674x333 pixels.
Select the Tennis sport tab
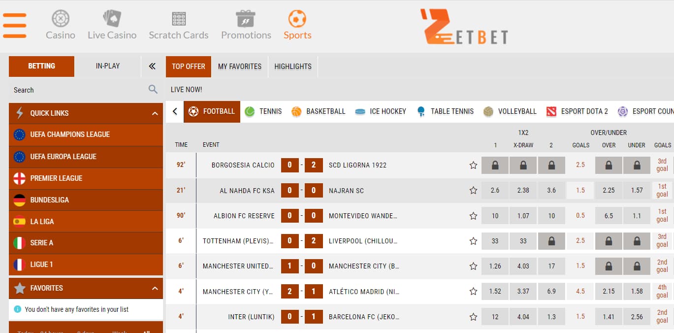263,111
